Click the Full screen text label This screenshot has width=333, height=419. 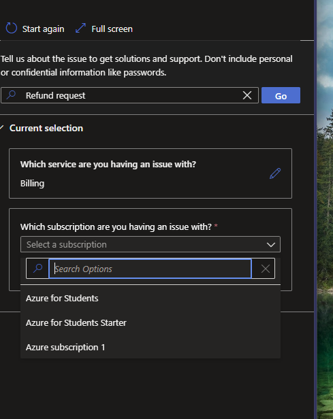[112, 29]
